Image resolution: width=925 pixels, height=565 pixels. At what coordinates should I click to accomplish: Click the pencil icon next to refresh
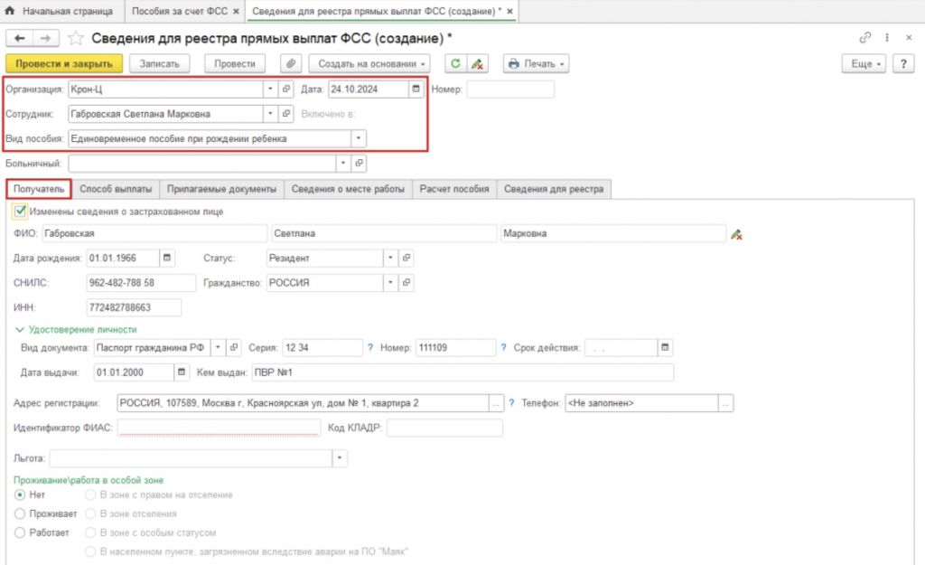(x=477, y=64)
